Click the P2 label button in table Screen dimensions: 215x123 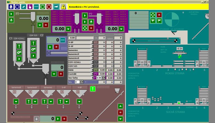coord(96,74)
